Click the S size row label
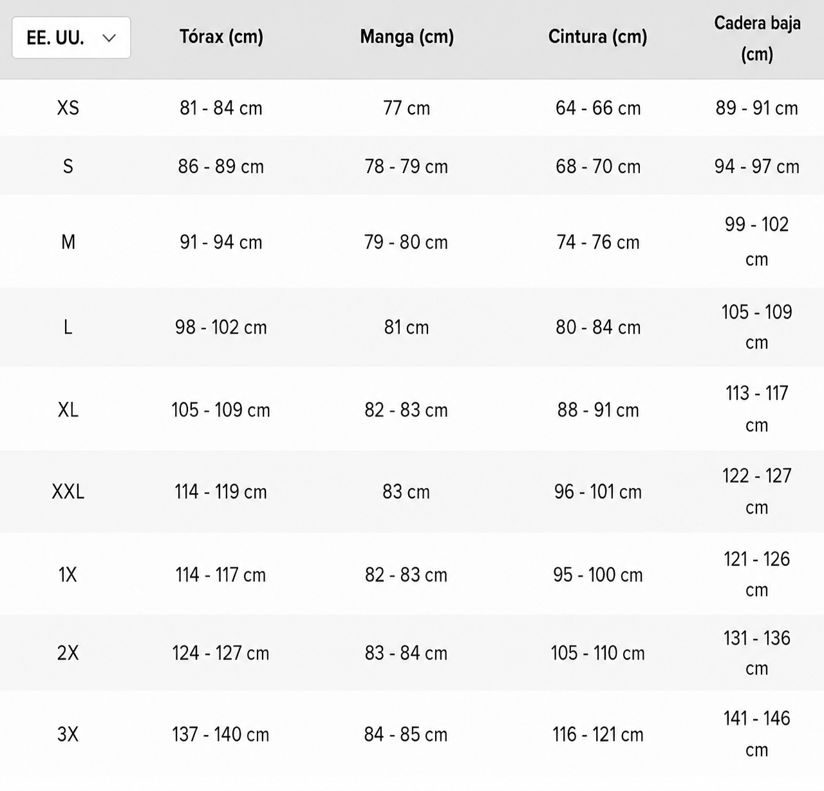The image size is (824, 791). pos(68,166)
